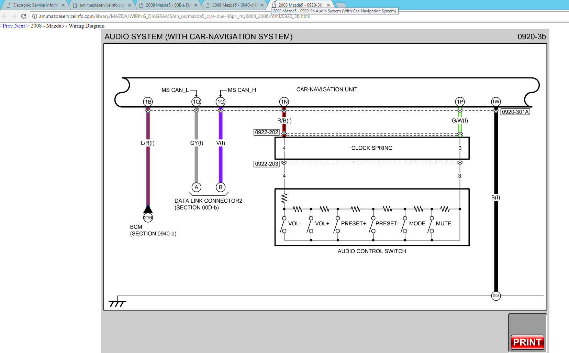Click the site info icon in address bar
Screen dimensions: 569x353
(35, 16)
